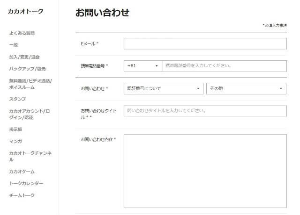Open カカオトークチャンネル category
Image resolution: width=300 pixels, height=215 pixels.
[x=30, y=156]
